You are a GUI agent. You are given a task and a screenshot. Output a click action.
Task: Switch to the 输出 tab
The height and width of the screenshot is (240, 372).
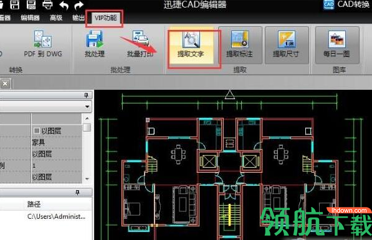coord(79,18)
